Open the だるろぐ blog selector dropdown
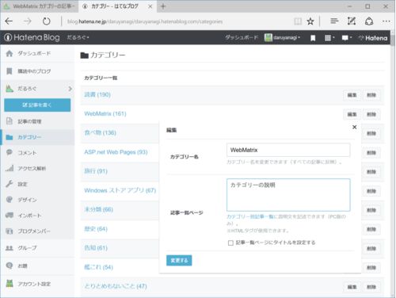396x298 pixels. pyautogui.click(x=78, y=37)
